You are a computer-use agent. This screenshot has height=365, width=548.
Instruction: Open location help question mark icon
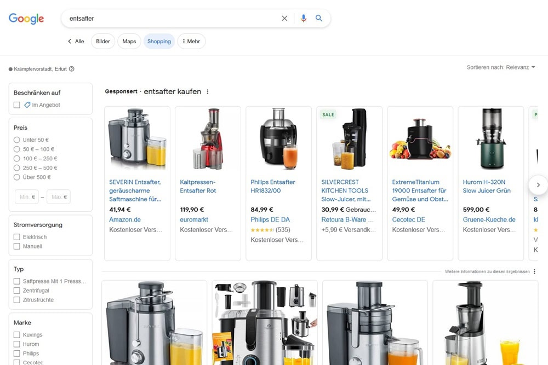pyautogui.click(x=72, y=69)
